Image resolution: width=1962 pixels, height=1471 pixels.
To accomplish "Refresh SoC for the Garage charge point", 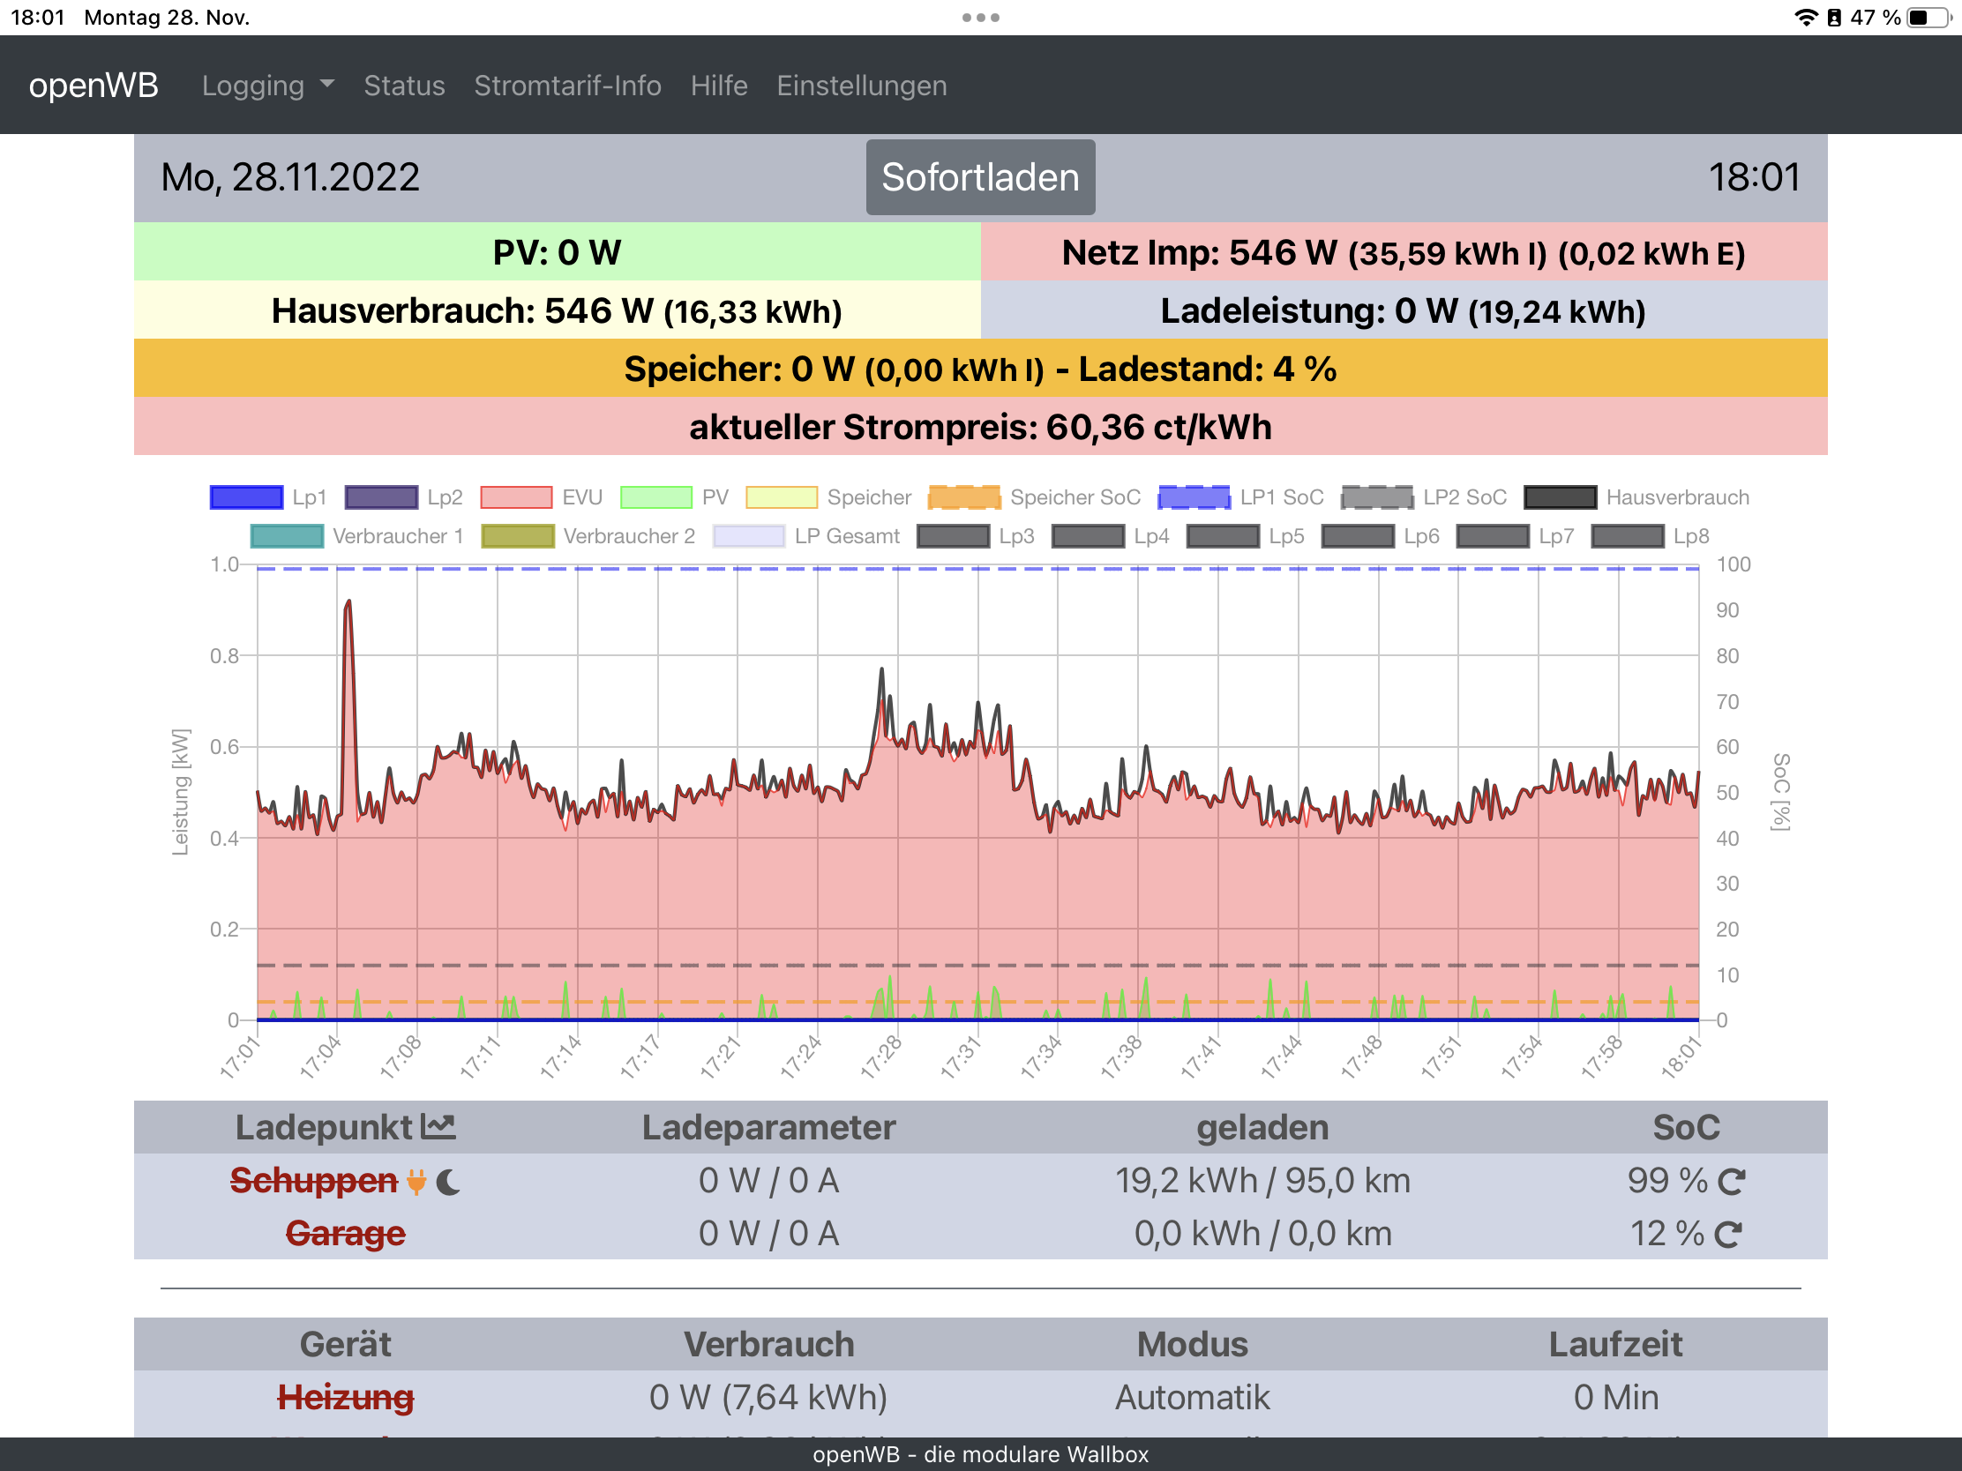I will tap(1728, 1235).
